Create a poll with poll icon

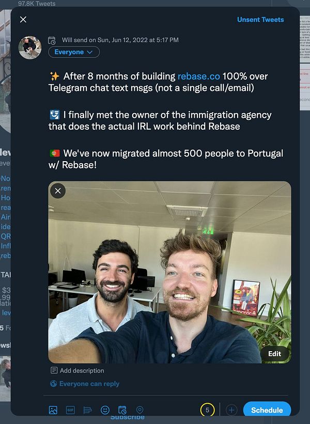(88, 410)
